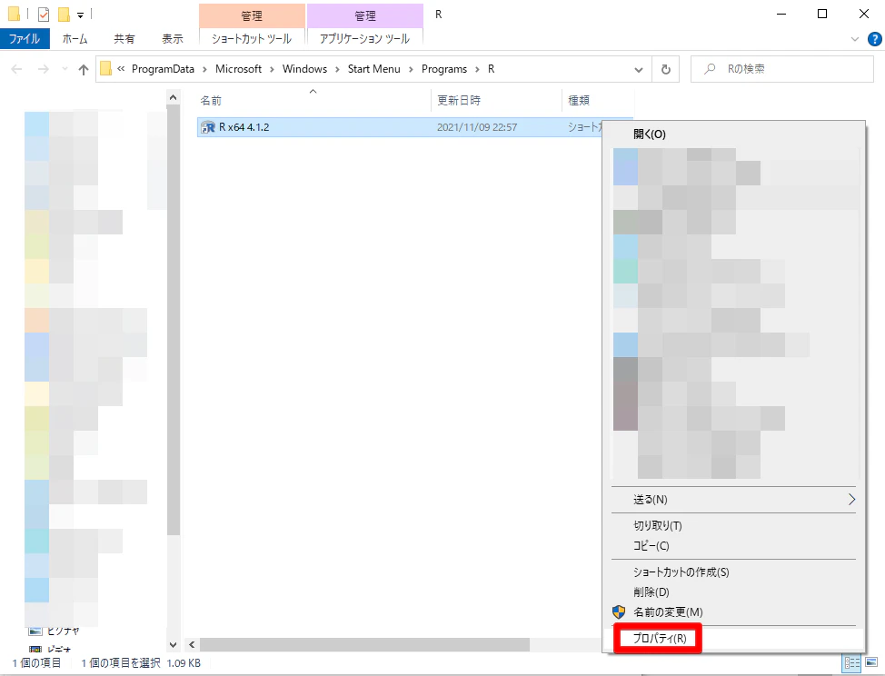Open the quick access toolbar dropdown
Screen dimensions: 885x676
pyautogui.click(x=80, y=15)
